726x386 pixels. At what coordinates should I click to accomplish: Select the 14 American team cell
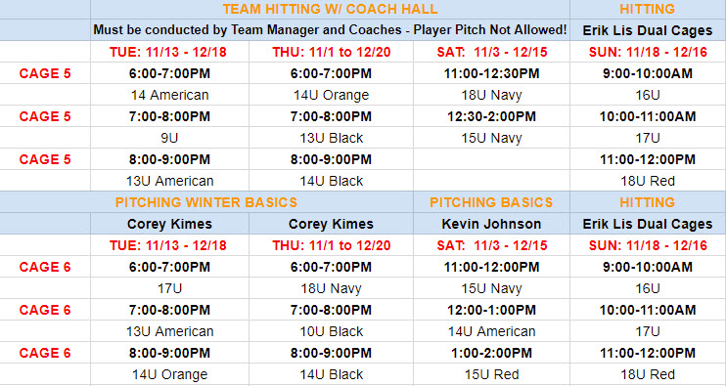(x=169, y=95)
